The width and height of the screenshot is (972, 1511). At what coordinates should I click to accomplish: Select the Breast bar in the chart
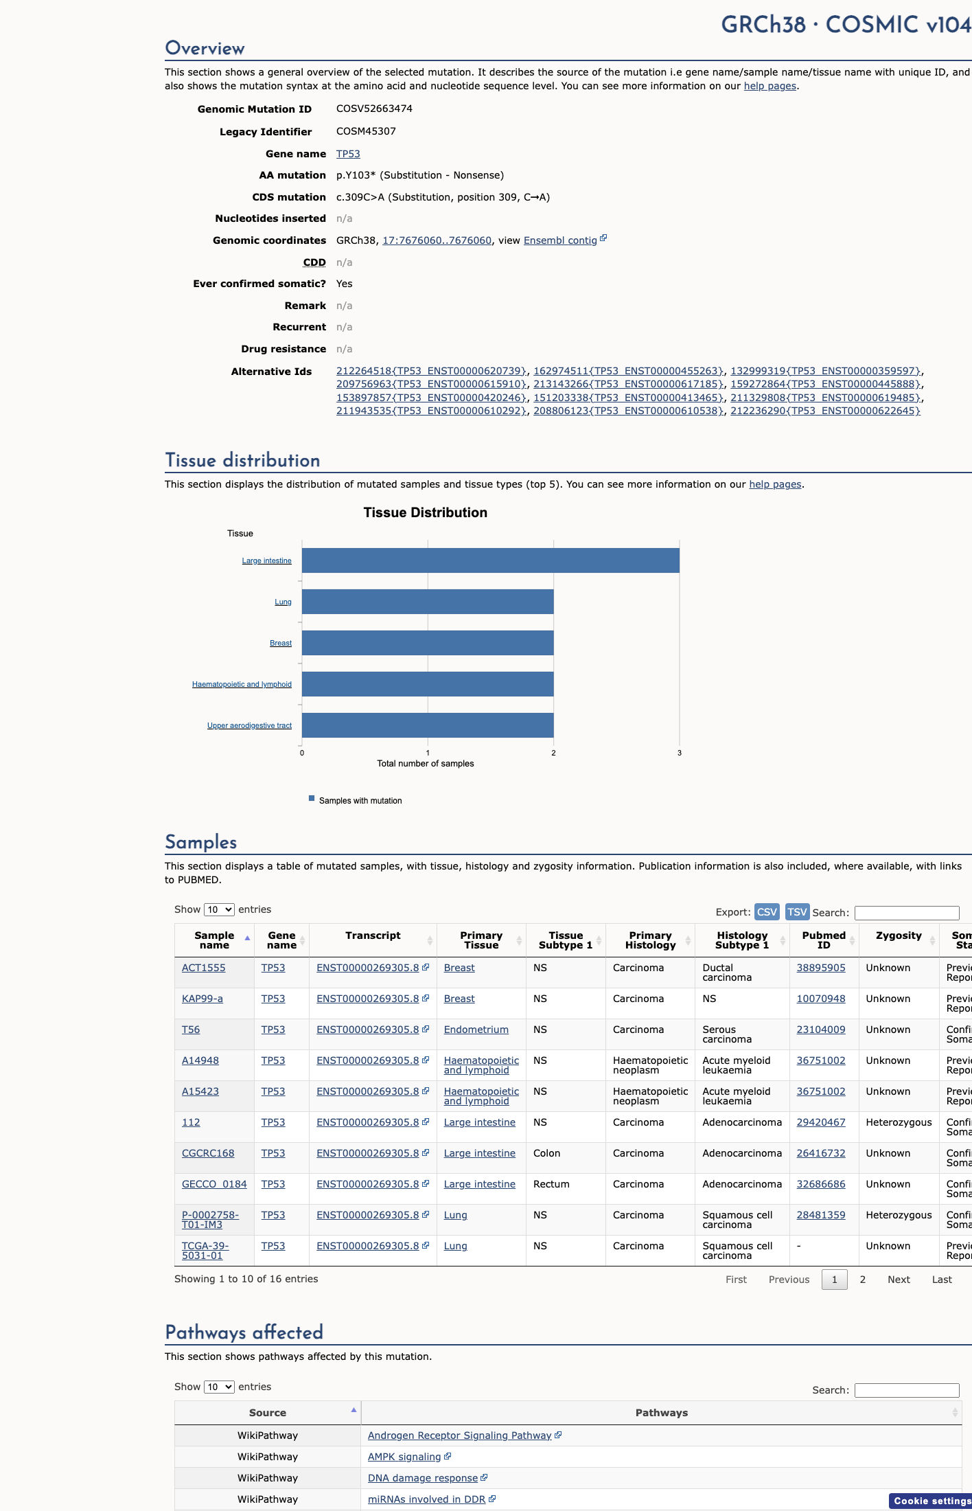click(x=428, y=643)
